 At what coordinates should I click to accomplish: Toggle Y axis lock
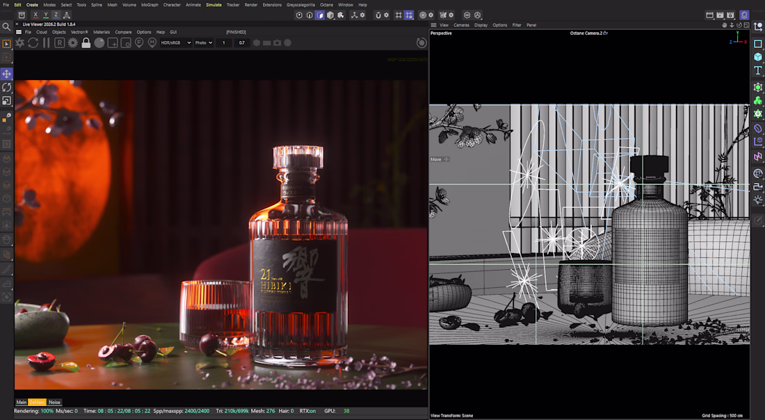point(46,15)
